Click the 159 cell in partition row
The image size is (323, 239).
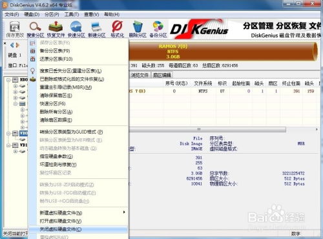point(311,91)
